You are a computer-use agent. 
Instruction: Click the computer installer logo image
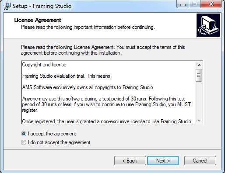[208, 25]
